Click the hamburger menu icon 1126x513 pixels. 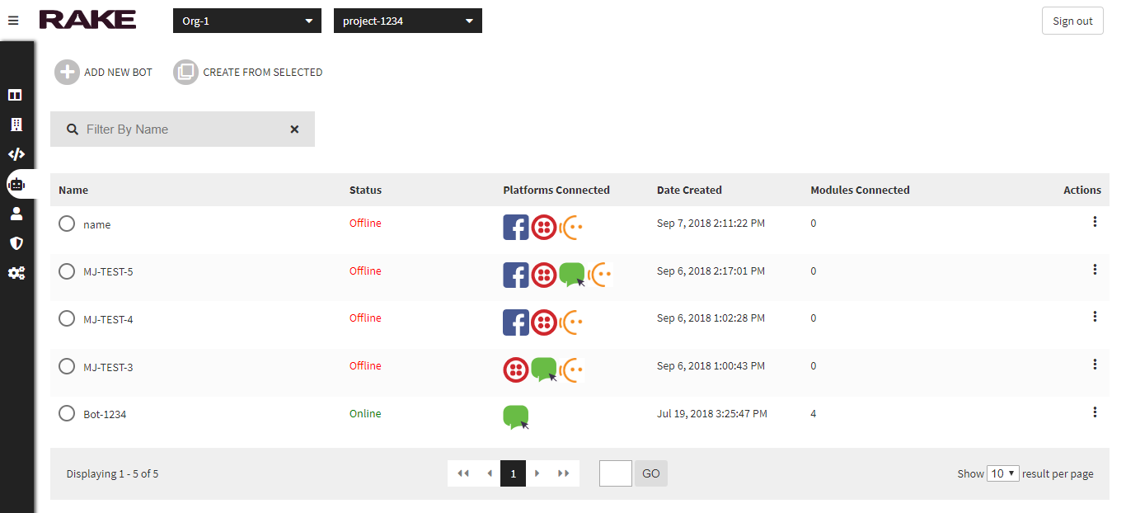coord(13,21)
